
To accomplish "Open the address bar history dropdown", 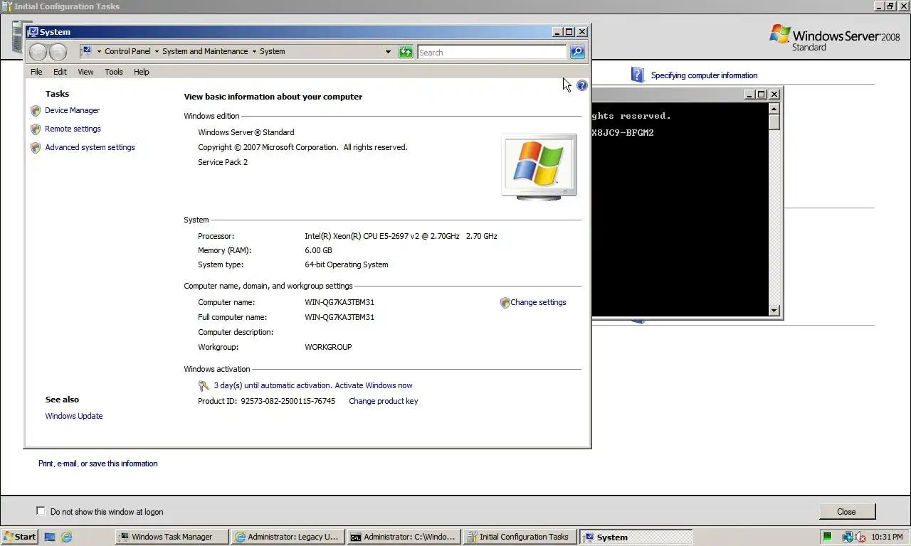I will point(388,52).
